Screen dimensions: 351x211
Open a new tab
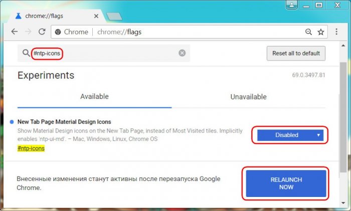114,16
